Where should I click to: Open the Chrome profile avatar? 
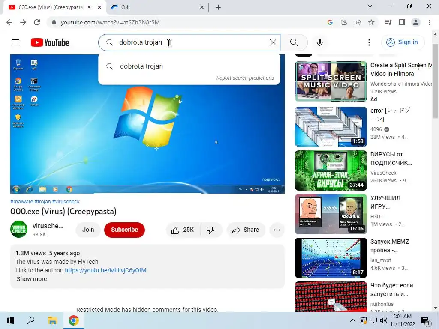pos(416,22)
